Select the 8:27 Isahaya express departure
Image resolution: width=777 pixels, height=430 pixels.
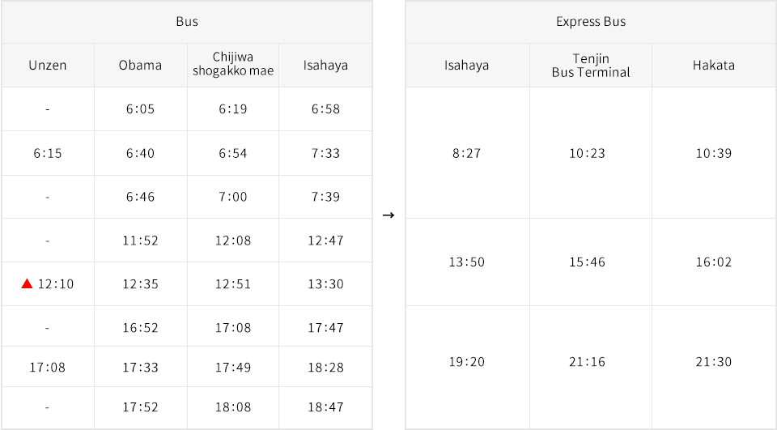[466, 153]
